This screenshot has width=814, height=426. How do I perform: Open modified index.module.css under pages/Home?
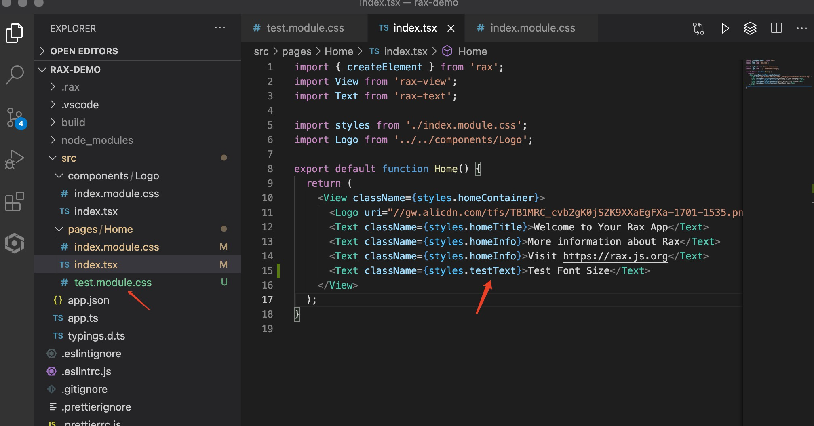(137, 247)
